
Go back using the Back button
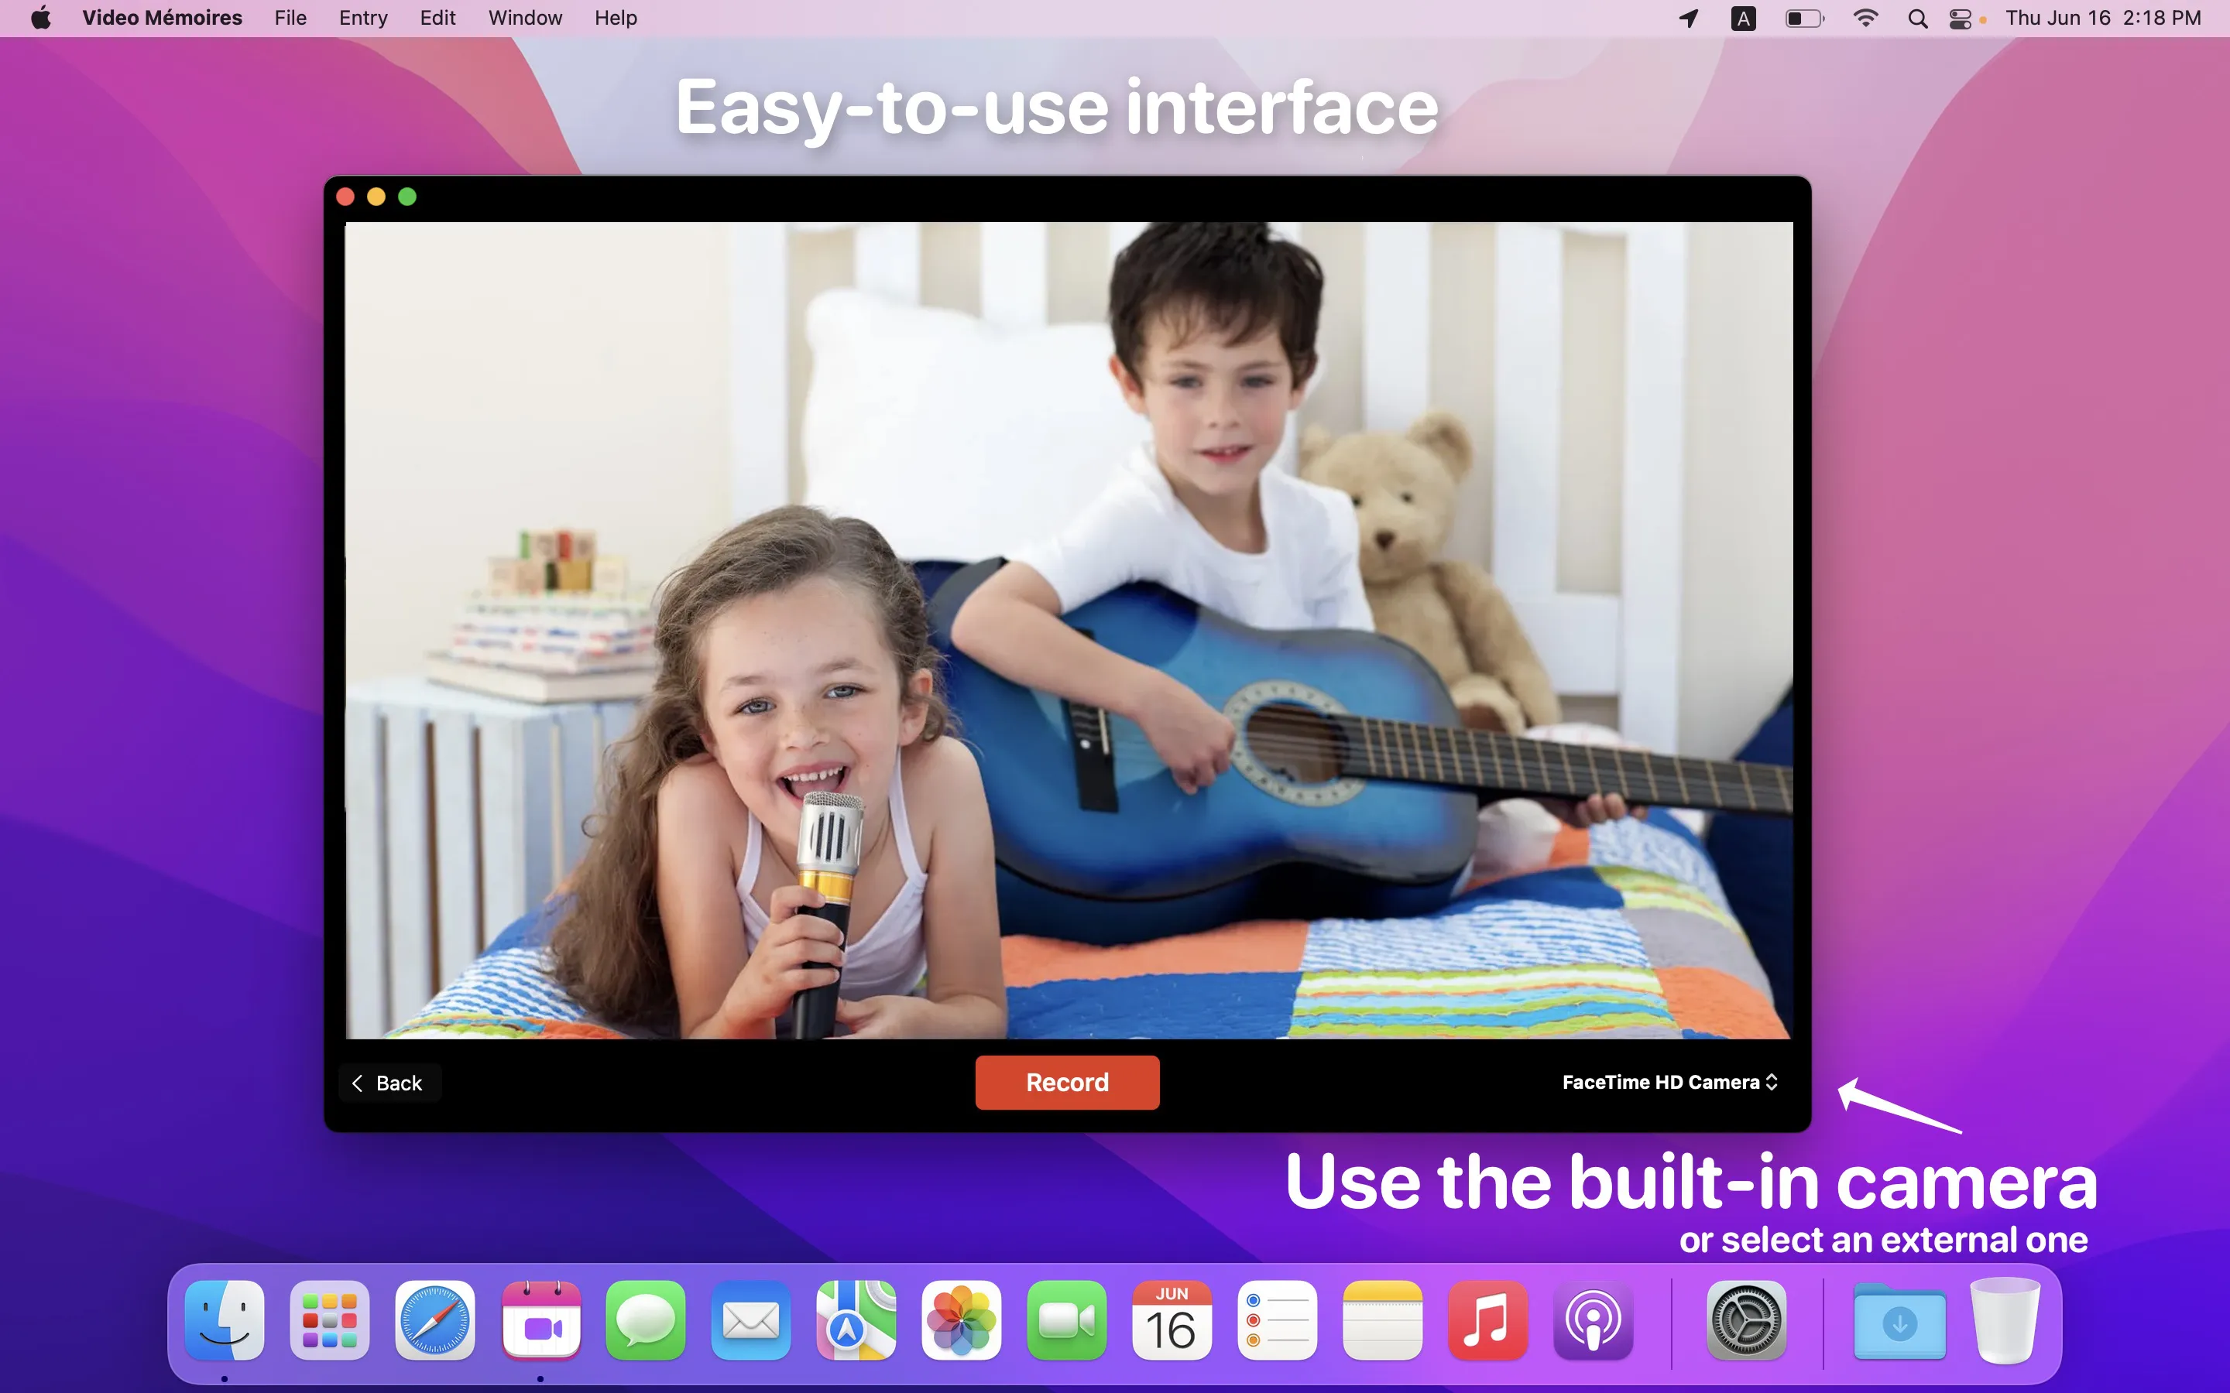pyautogui.click(x=389, y=1083)
